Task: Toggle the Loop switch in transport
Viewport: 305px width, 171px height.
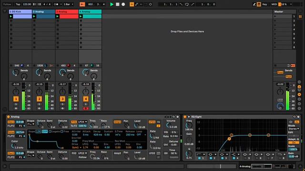Action: (187, 4)
